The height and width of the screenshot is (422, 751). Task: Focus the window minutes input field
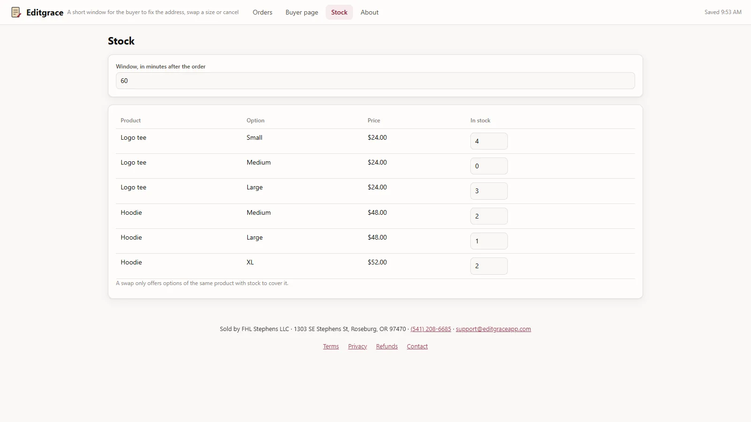(375, 81)
